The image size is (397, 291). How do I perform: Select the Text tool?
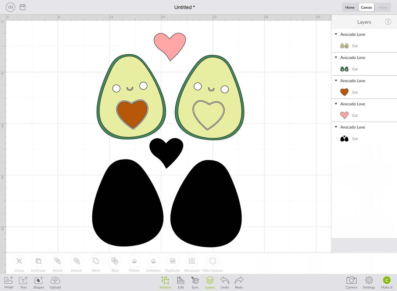tap(23, 283)
